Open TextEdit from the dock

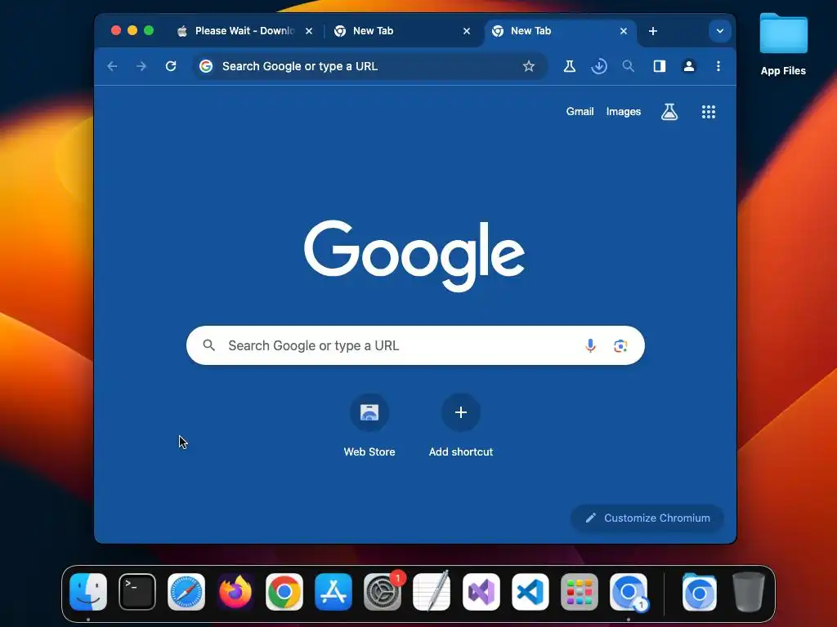click(x=432, y=592)
